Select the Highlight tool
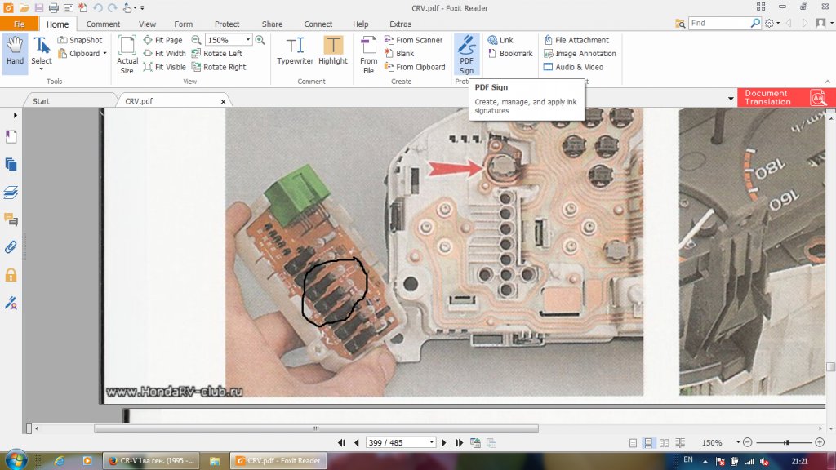 (x=333, y=51)
